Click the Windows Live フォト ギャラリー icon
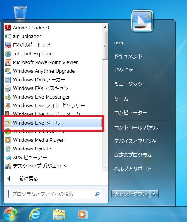Viewport: 187px width, 222px height. (x=7, y=106)
